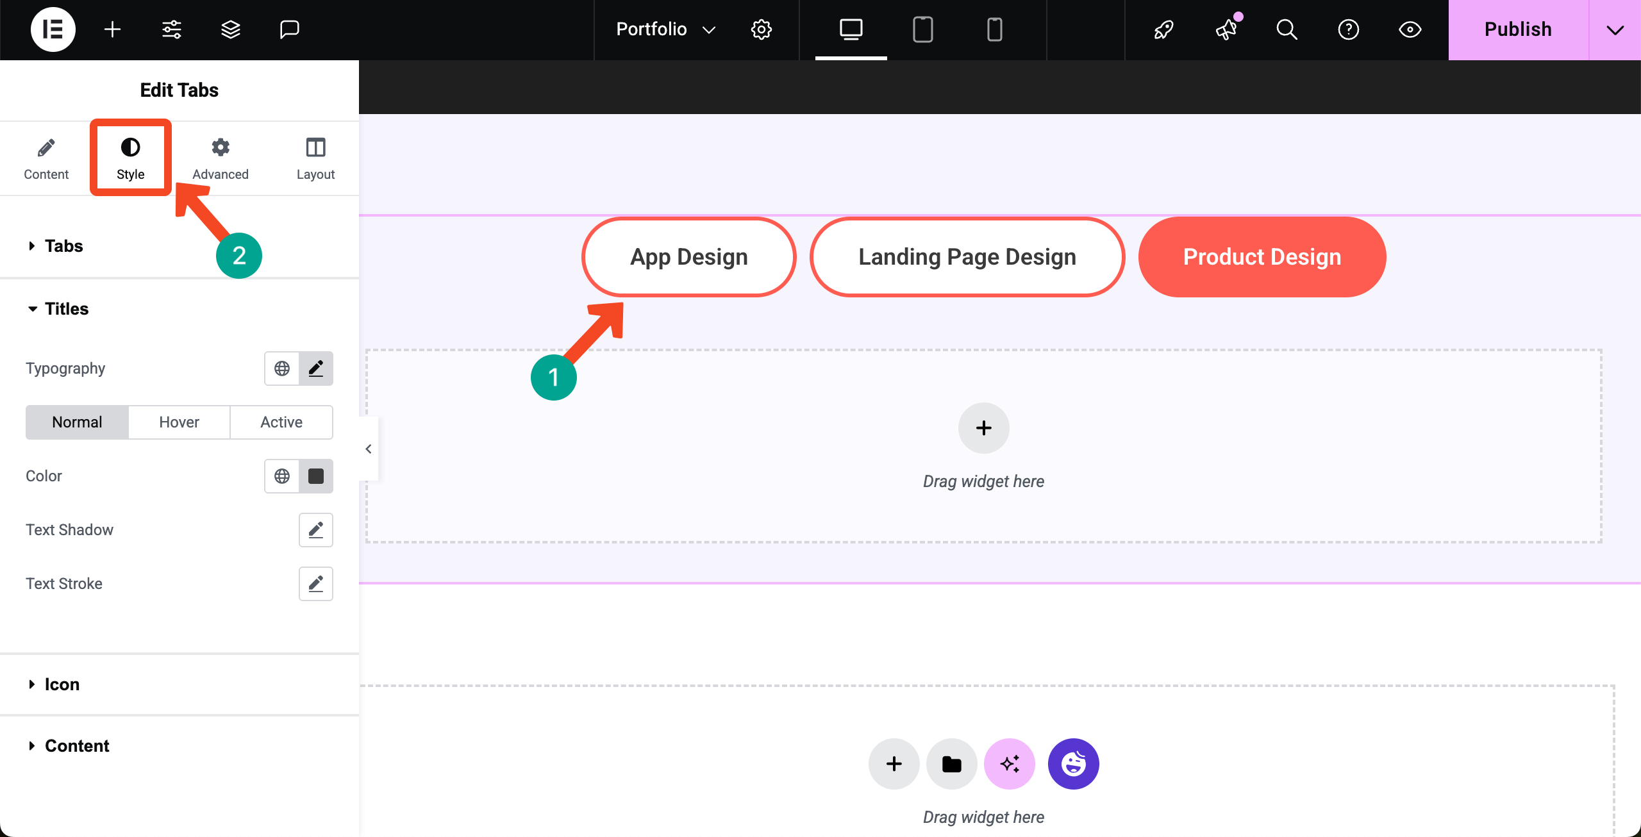The width and height of the screenshot is (1641, 837).
Task: Switch to the Layout panel tab
Action: (315, 159)
